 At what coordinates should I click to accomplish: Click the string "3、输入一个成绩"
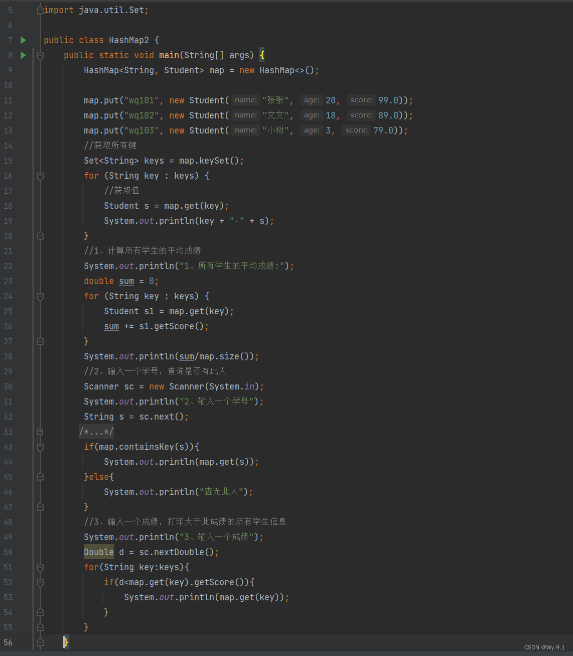[x=217, y=537]
